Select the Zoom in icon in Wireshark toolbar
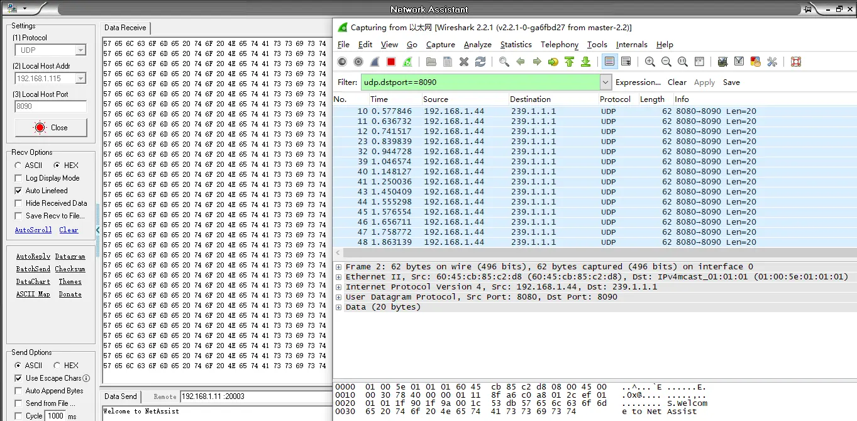This screenshot has height=421, width=857. point(650,61)
